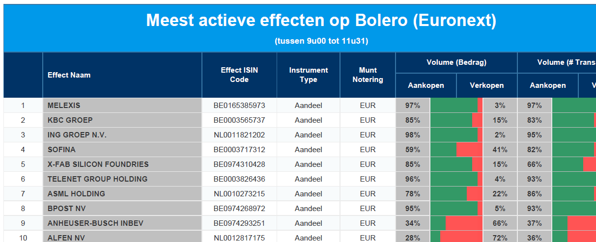This screenshot has width=596, height=242.
Task: Click ANHEUSER-BUSCH INBEV in the table
Action: coord(95,223)
